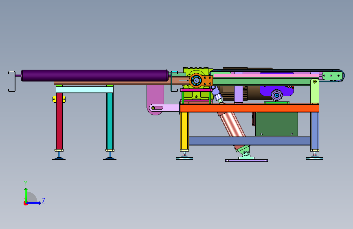Screen dimensions: 353x229
Task: Click the green Y axis of triad
Action: [x=26, y=195]
